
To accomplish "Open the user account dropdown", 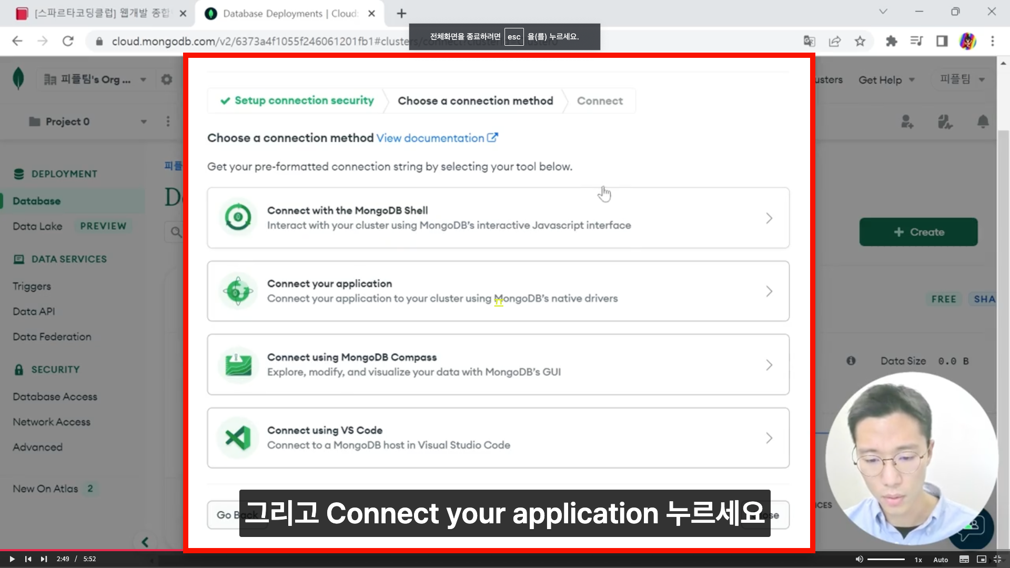I will 963,79.
